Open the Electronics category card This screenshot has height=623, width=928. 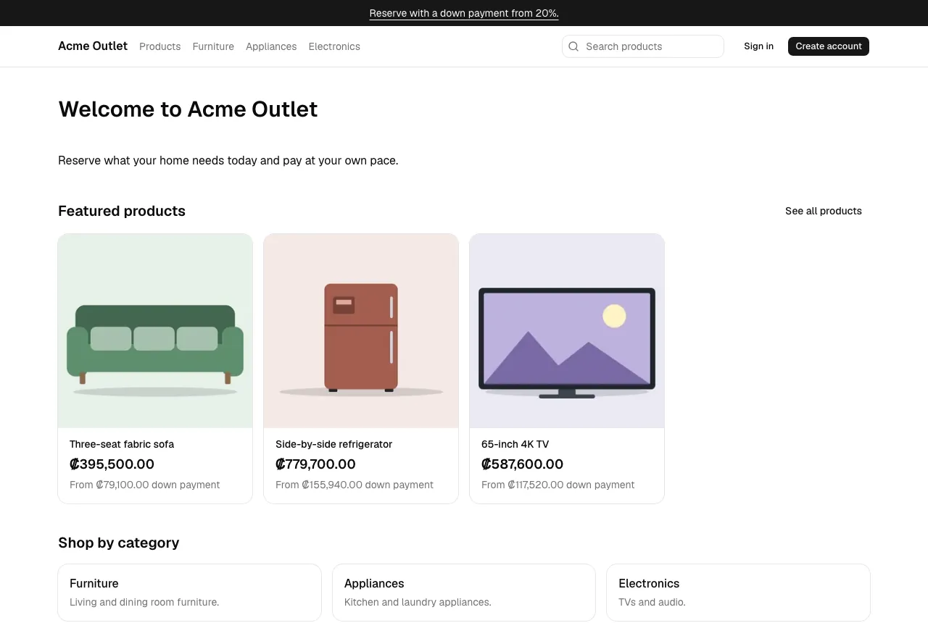coord(738,593)
